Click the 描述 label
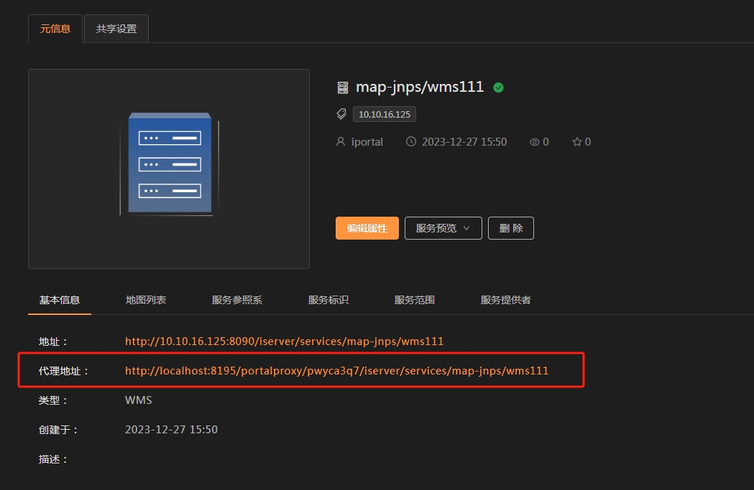 [53, 459]
